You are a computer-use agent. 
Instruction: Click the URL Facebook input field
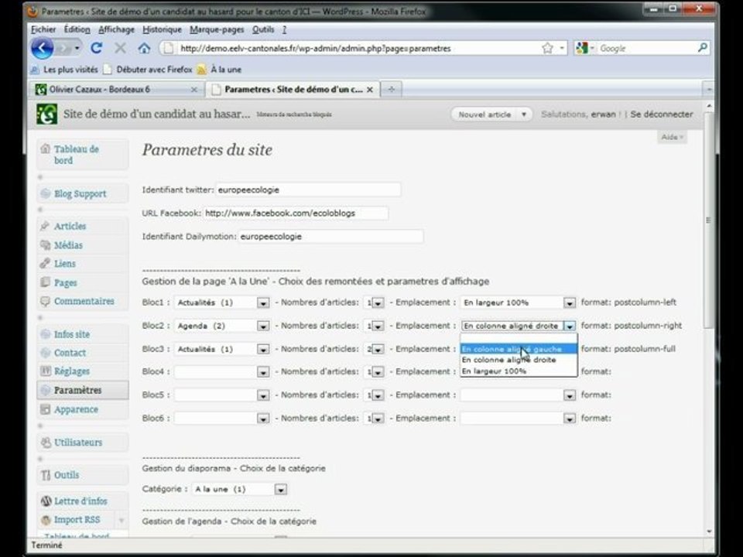296,214
